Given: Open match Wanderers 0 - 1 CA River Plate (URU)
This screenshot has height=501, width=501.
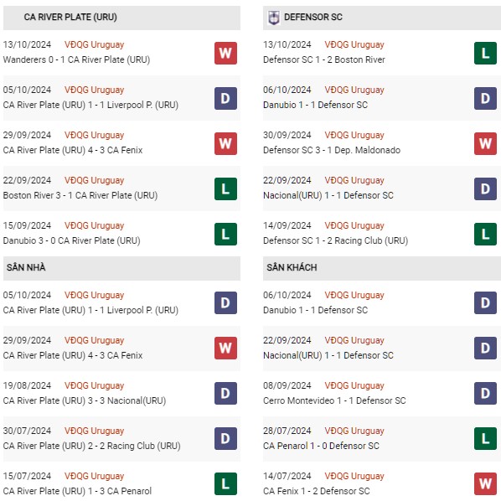Looking at the screenshot, I should (76, 59).
